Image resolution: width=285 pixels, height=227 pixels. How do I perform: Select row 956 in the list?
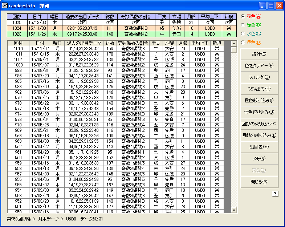tap(115, 179)
